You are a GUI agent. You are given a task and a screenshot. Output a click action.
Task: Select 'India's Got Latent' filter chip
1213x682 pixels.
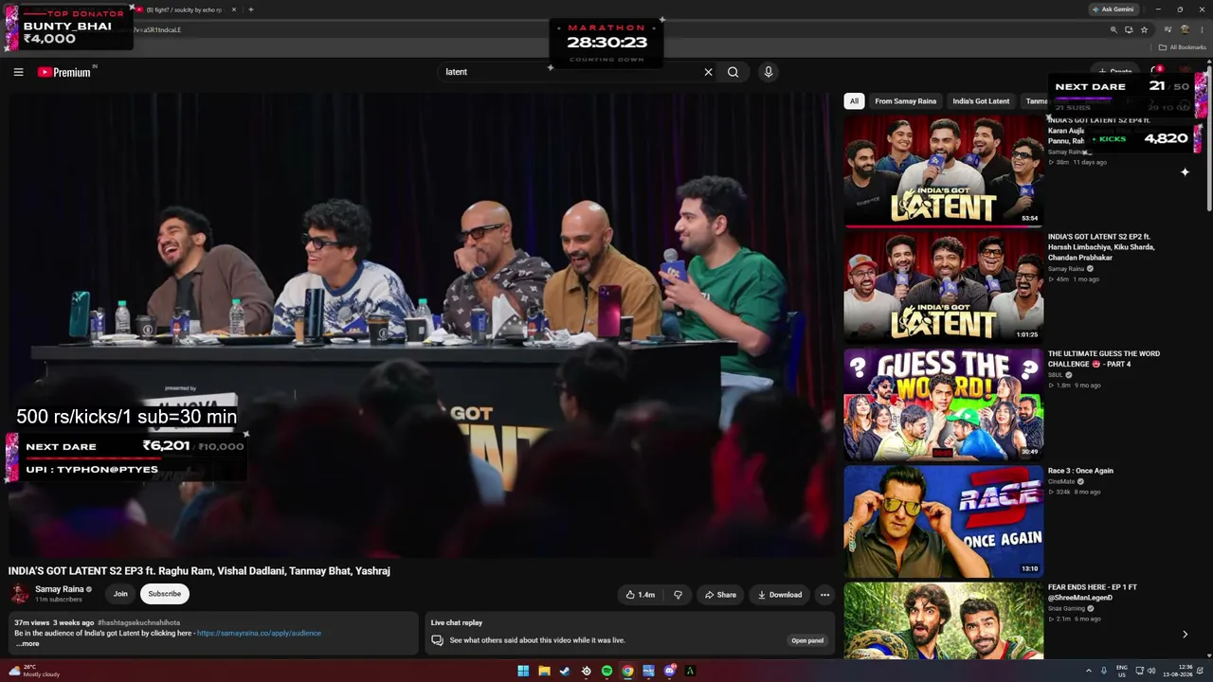point(981,101)
